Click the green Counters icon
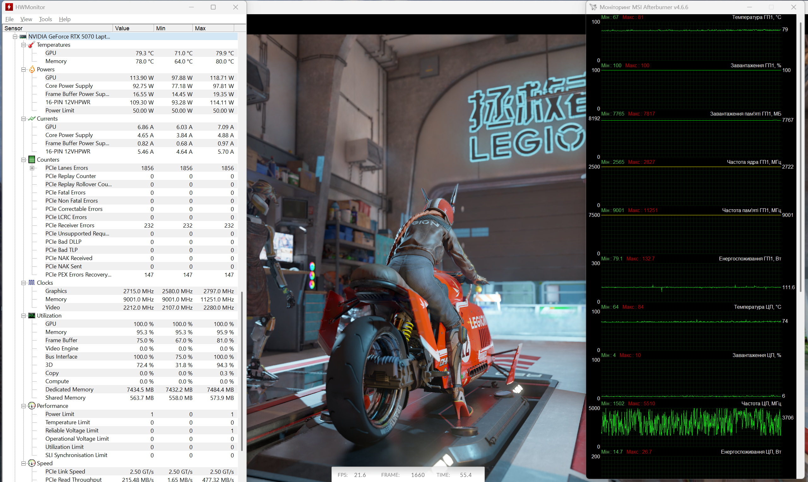This screenshot has height=482, width=808. tap(32, 159)
